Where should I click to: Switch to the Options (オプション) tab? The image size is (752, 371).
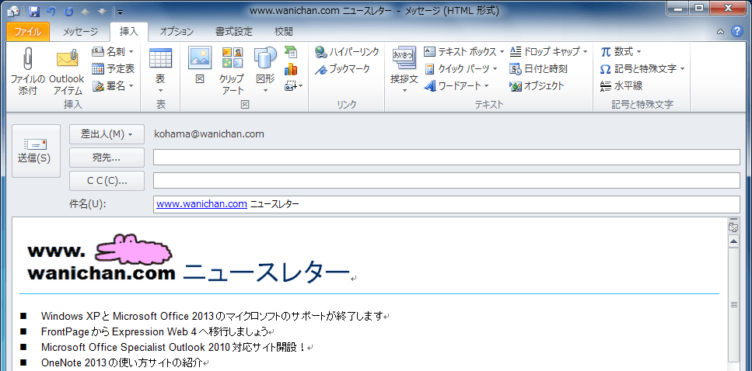tap(177, 32)
